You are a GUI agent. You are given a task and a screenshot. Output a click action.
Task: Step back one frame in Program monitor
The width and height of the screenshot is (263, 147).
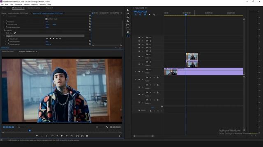coord(57,136)
